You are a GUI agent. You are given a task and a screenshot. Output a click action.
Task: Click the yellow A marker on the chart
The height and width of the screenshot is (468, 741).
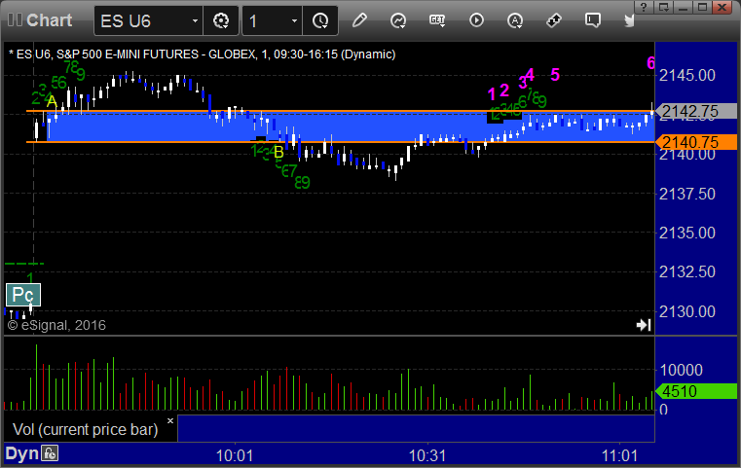(x=52, y=101)
